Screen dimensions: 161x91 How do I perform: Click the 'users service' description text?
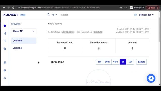pyautogui.click(x=55, y=24)
